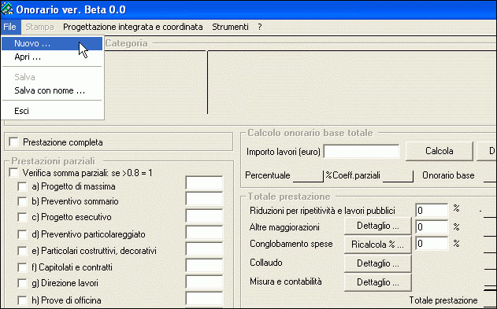
Task: Check f) Capitolati e contratti
Action: tap(22, 267)
